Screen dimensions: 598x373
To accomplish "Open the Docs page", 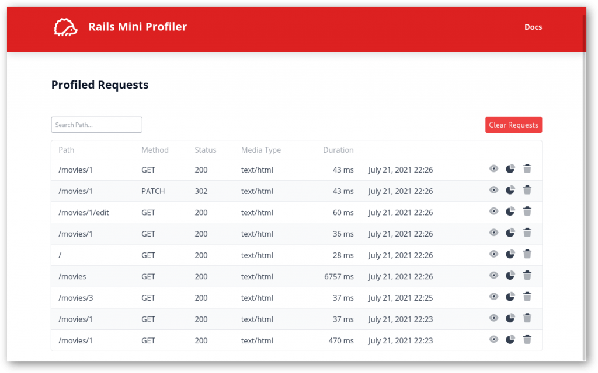I will [x=533, y=27].
